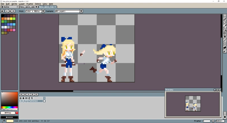Choose the Zoom magnifier tool
The height and width of the screenshot is (123, 227).
click(225, 29)
